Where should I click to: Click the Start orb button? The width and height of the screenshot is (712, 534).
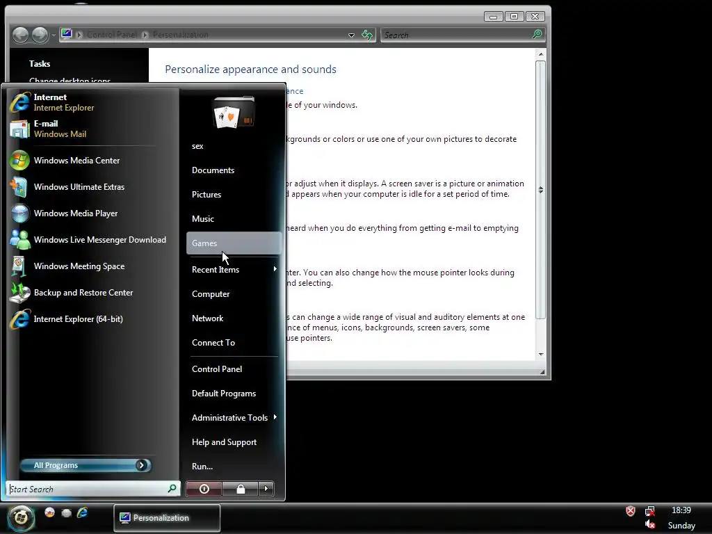click(x=20, y=517)
